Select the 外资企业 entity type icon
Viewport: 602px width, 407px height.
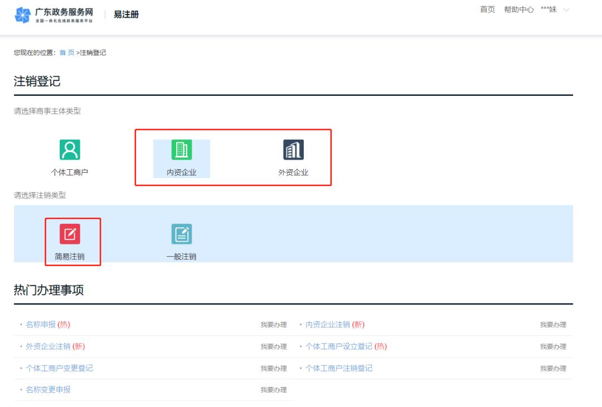tap(293, 150)
